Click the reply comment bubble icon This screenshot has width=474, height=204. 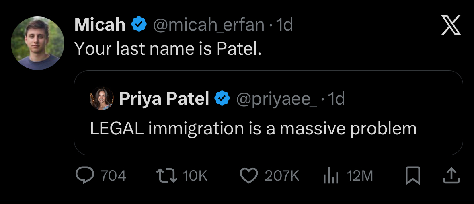84,176
